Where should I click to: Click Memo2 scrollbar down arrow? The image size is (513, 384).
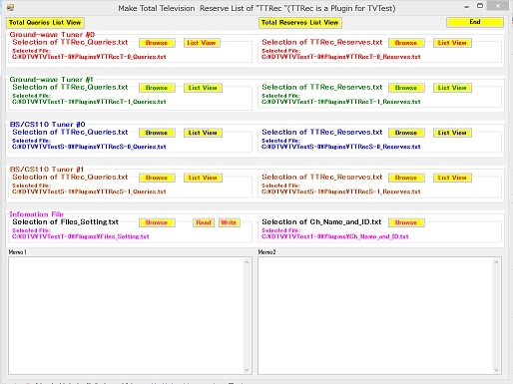coord(496,370)
